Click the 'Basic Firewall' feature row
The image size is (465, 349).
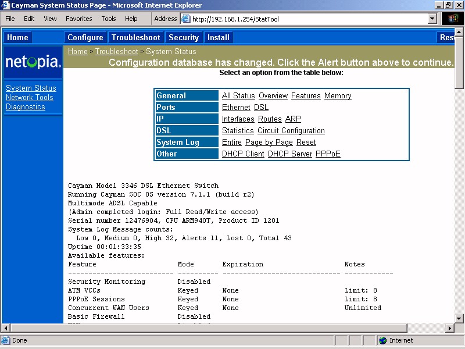(x=139, y=316)
